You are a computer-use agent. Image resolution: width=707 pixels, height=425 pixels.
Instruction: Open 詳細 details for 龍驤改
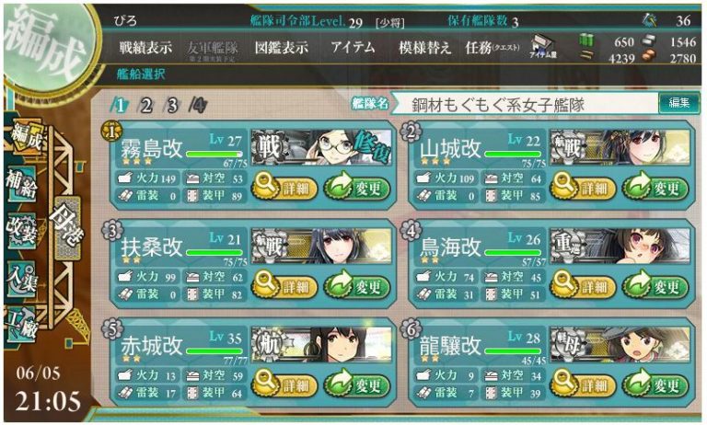tap(583, 385)
